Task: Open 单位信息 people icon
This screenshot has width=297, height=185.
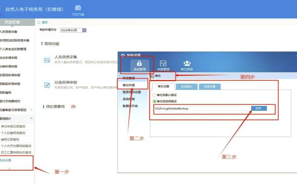Action: pos(187,64)
